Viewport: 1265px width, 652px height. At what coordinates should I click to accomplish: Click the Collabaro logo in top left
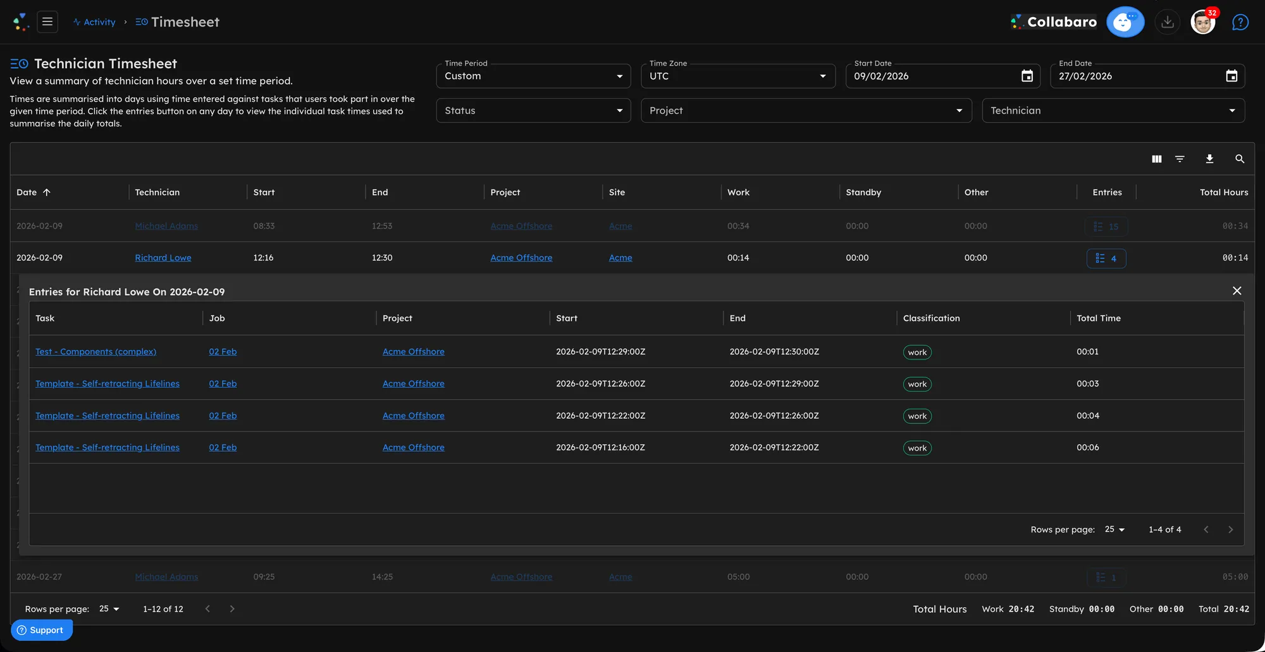(21, 22)
